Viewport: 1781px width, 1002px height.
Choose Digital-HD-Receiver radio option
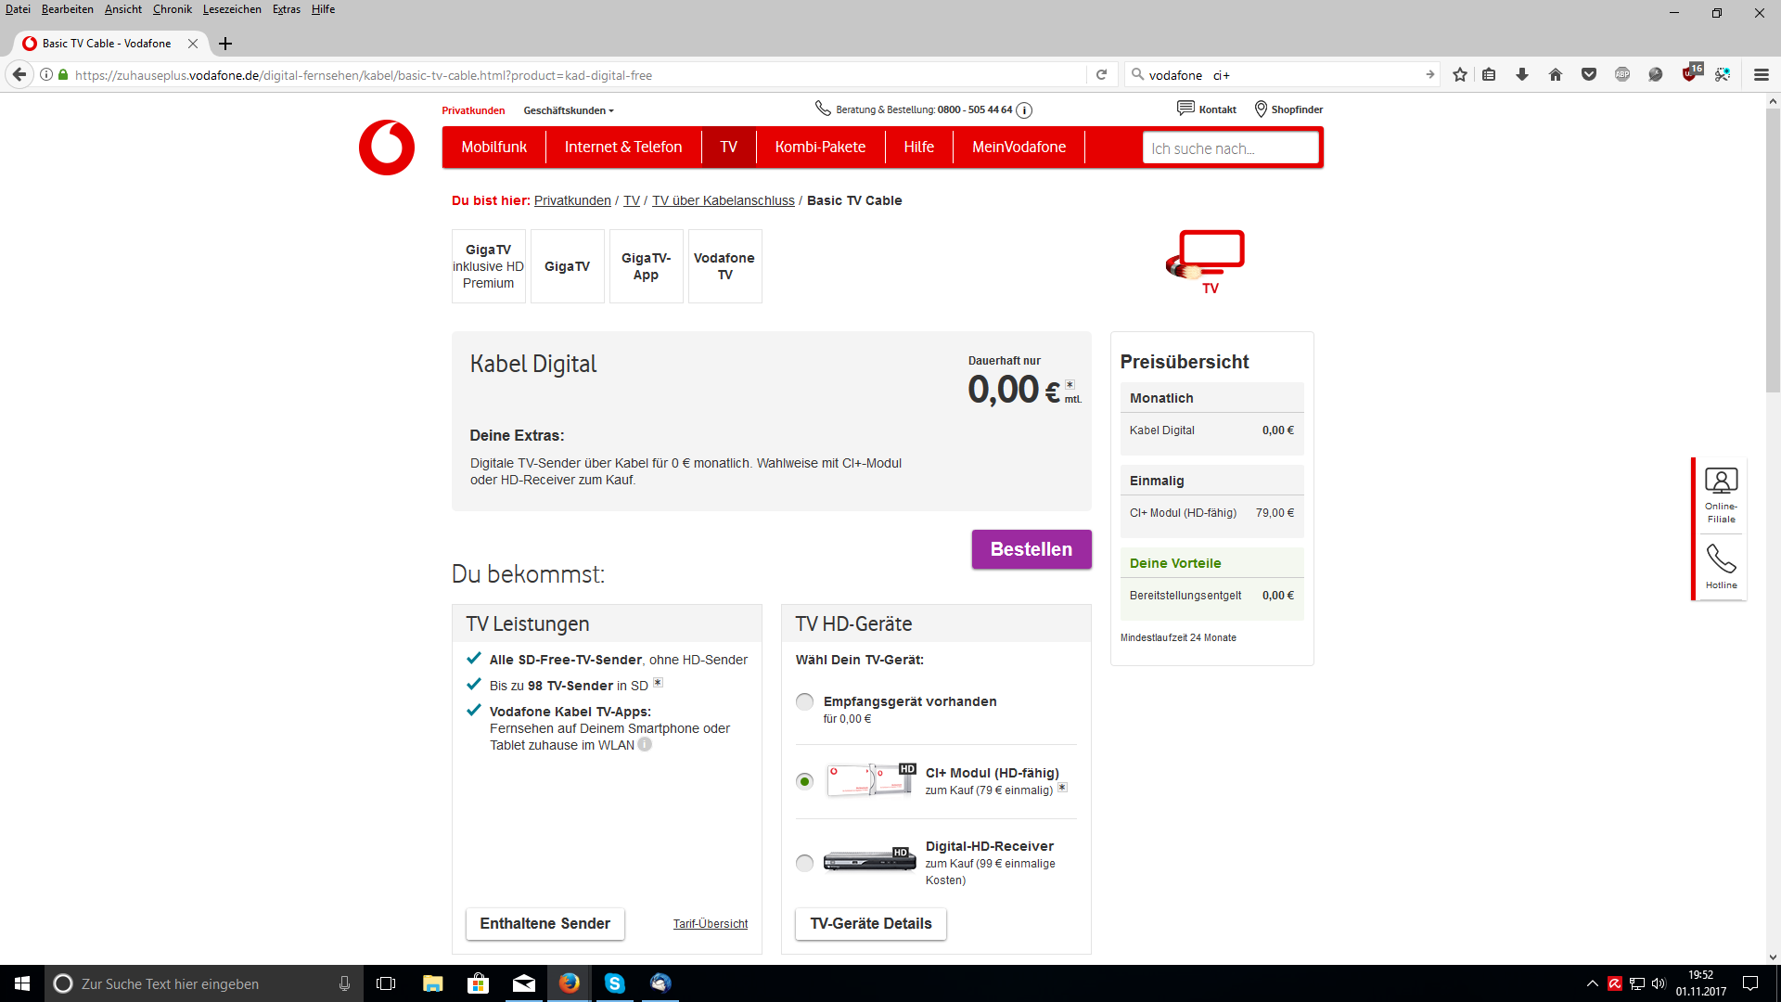[x=804, y=863]
